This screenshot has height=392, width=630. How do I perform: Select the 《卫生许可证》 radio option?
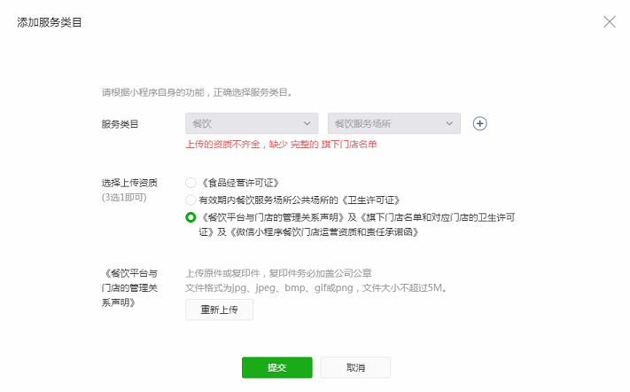(191, 200)
